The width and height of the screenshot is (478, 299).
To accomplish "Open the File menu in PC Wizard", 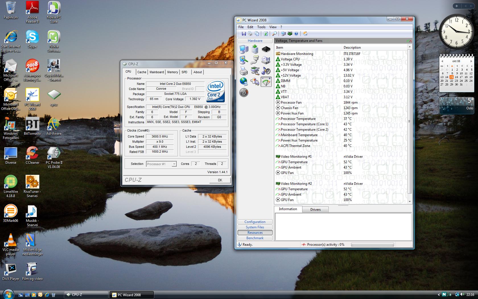I will 241,27.
